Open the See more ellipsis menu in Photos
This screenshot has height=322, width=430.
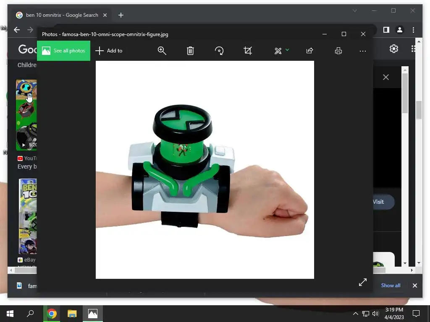click(x=362, y=51)
